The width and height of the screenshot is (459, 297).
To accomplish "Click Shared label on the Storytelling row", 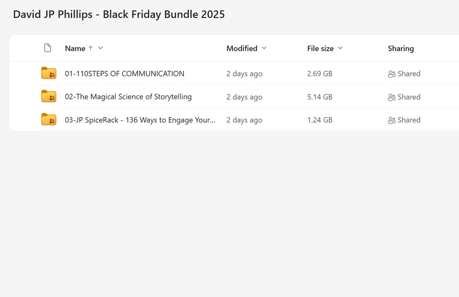I will coord(408,97).
